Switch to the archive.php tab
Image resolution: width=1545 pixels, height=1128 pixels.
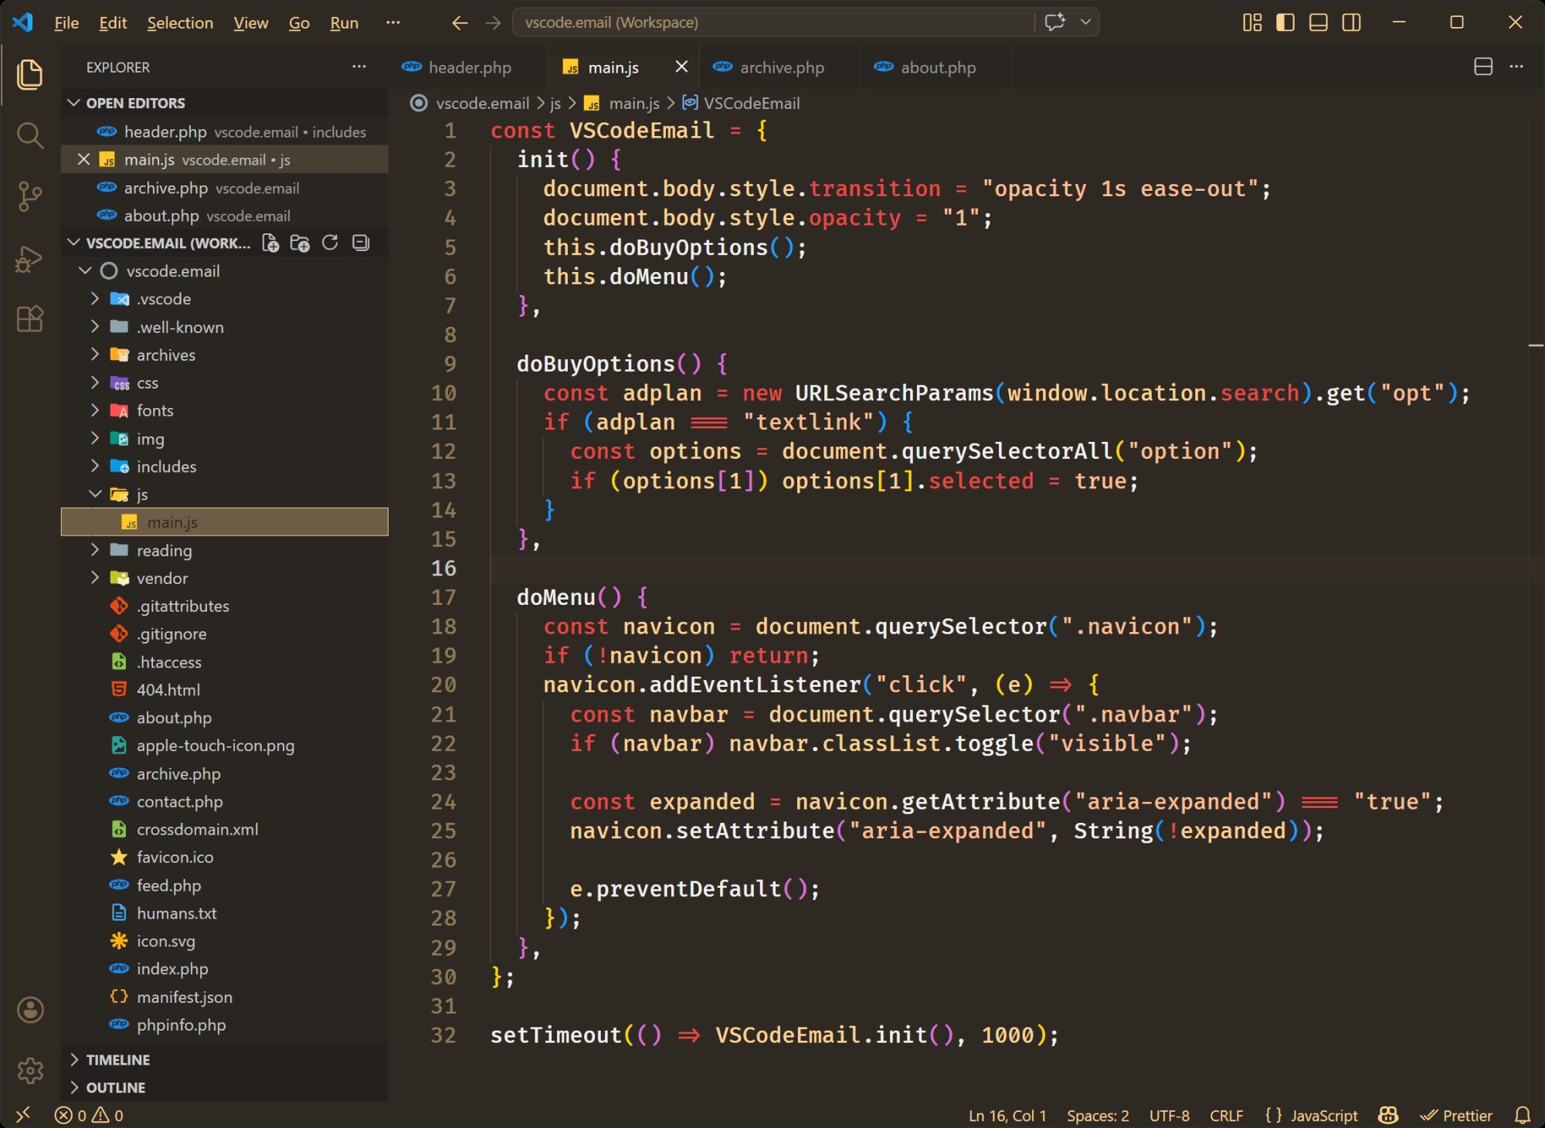(x=782, y=67)
